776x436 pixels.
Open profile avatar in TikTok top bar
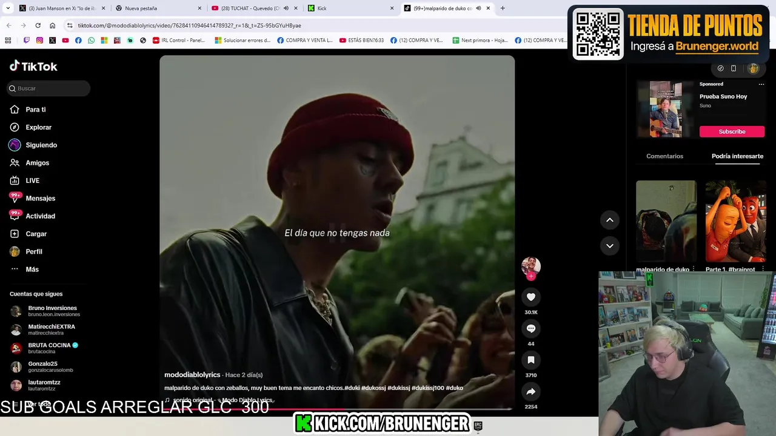(753, 68)
